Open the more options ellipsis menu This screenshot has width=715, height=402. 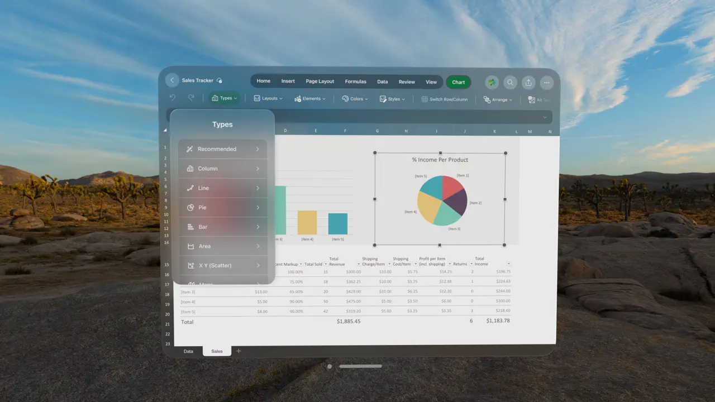pos(547,82)
